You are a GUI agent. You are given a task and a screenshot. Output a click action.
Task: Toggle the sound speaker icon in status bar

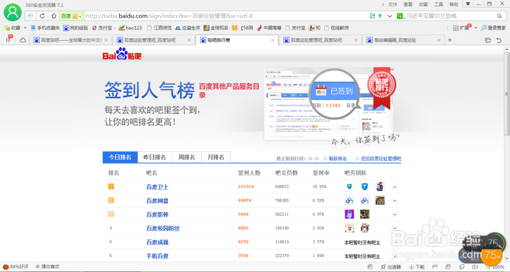coord(475,267)
